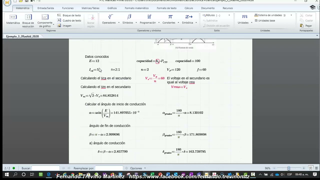
Task: Expand the Simbólica dropdown arrow
Action: [x=196, y=23]
